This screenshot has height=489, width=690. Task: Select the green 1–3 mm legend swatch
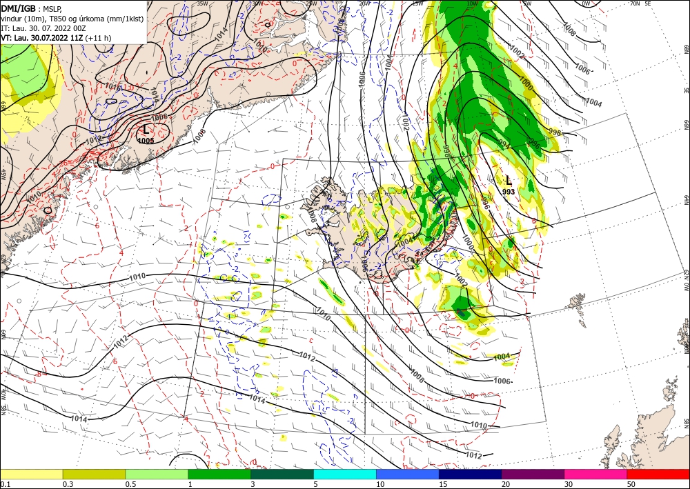pyautogui.click(x=219, y=474)
